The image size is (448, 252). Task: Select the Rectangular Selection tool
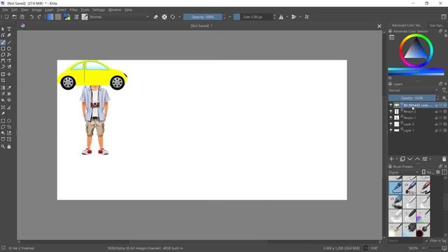pos(3,121)
